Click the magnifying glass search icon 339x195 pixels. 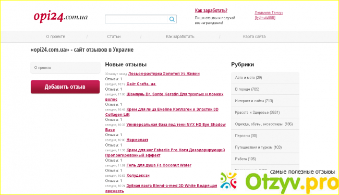point(172,19)
